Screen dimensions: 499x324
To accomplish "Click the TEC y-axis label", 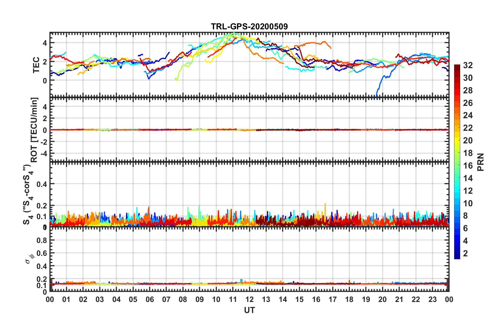I will pyautogui.click(x=36, y=65).
